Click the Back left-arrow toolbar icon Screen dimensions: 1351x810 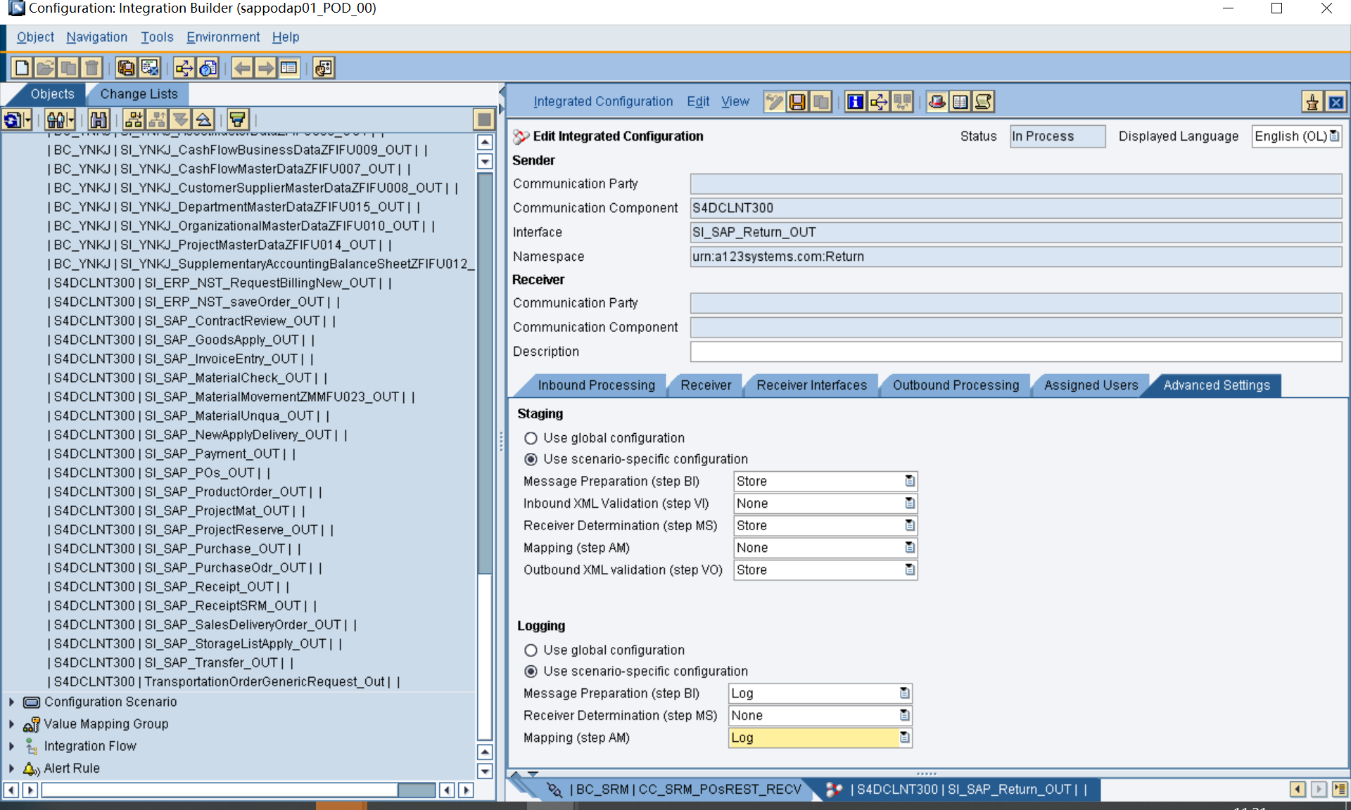tap(242, 68)
